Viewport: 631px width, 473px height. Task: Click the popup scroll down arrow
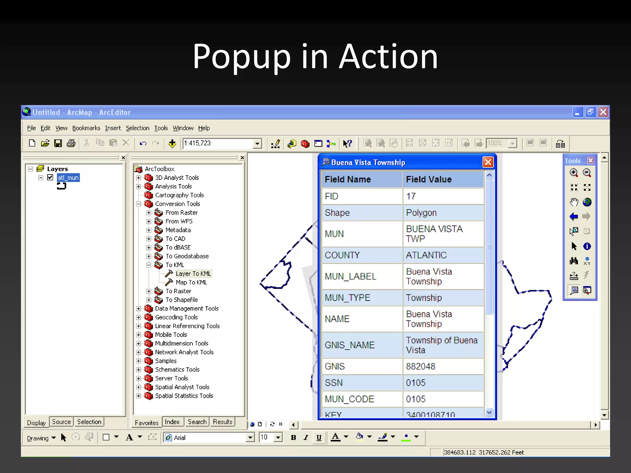pyautogui.click(x=489, y=412)
